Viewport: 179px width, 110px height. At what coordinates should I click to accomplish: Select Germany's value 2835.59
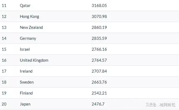tap(99, 38)
